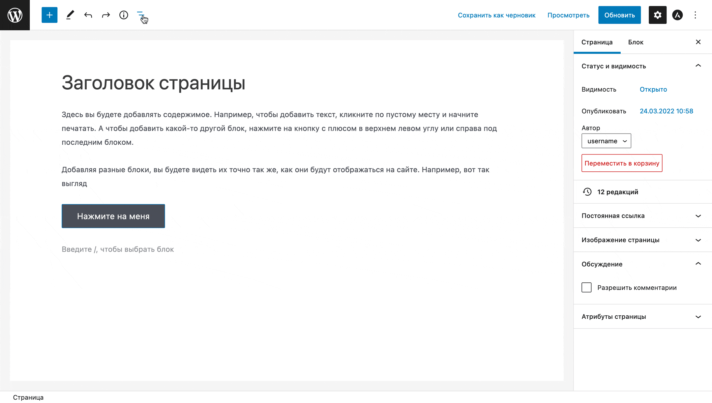
Task: Click the WordPress logo icon
Action: point(15,15)
